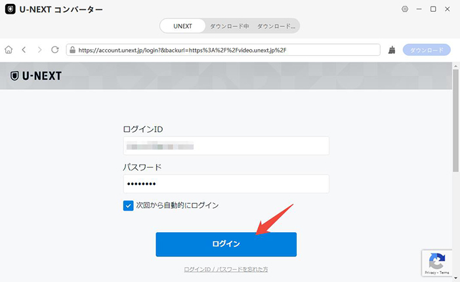The height and width of the screenshot is (282, 460).
Task: Close the U-NEXT converter window
Action: [x=447, y=9]
